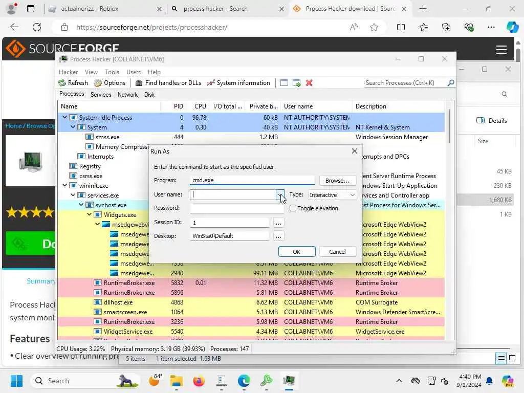Open the User name dropdown arrow

[x=280, y=194]
